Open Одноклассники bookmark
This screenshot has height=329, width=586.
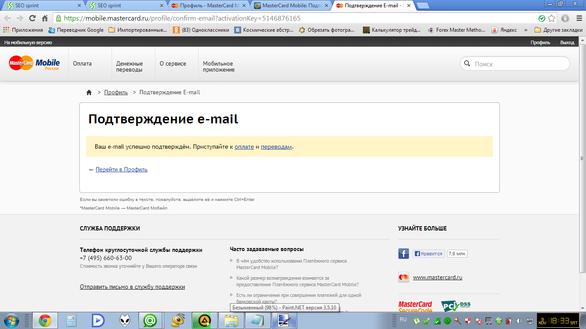tap(201, 30)
